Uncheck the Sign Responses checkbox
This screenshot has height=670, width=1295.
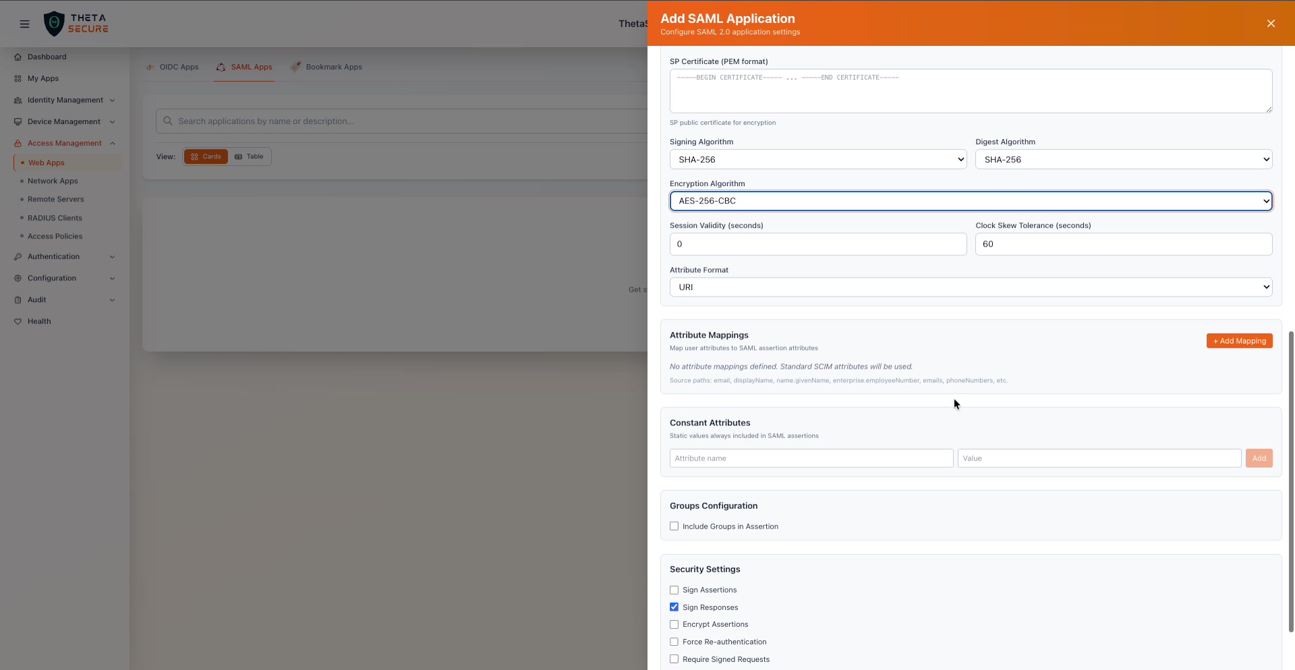click(x=674, y=607)
